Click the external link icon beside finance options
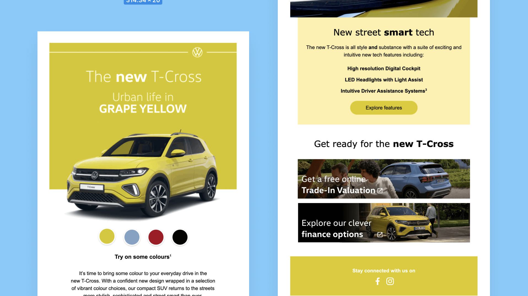 [x=380, y=235]
